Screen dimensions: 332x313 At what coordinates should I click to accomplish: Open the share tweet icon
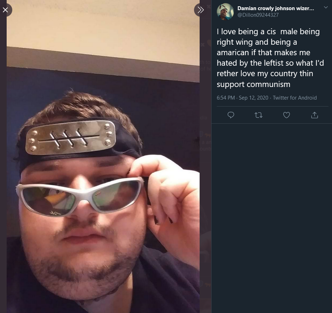314,115
